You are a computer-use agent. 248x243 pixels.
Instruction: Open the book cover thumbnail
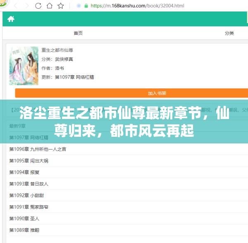click(24, 66)
